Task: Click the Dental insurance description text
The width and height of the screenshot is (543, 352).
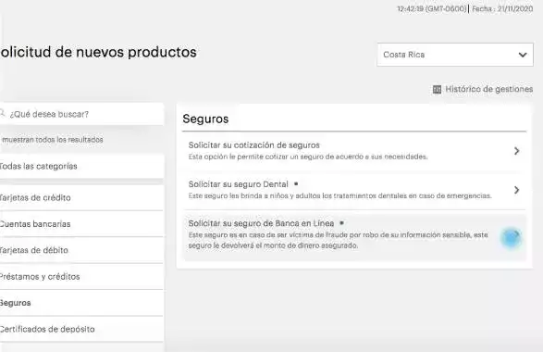Action: pos(340,196)
